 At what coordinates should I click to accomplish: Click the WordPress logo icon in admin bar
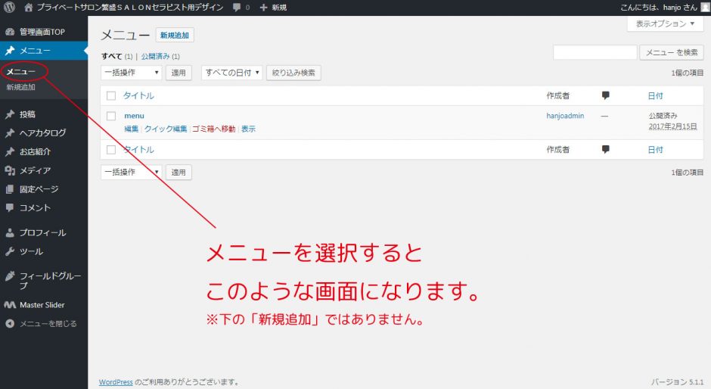[10, 7]
